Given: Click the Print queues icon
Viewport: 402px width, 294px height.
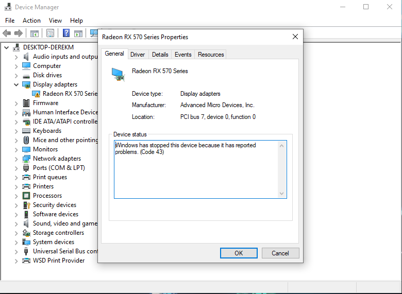Looking at the screenshot, I should (26, 177).
